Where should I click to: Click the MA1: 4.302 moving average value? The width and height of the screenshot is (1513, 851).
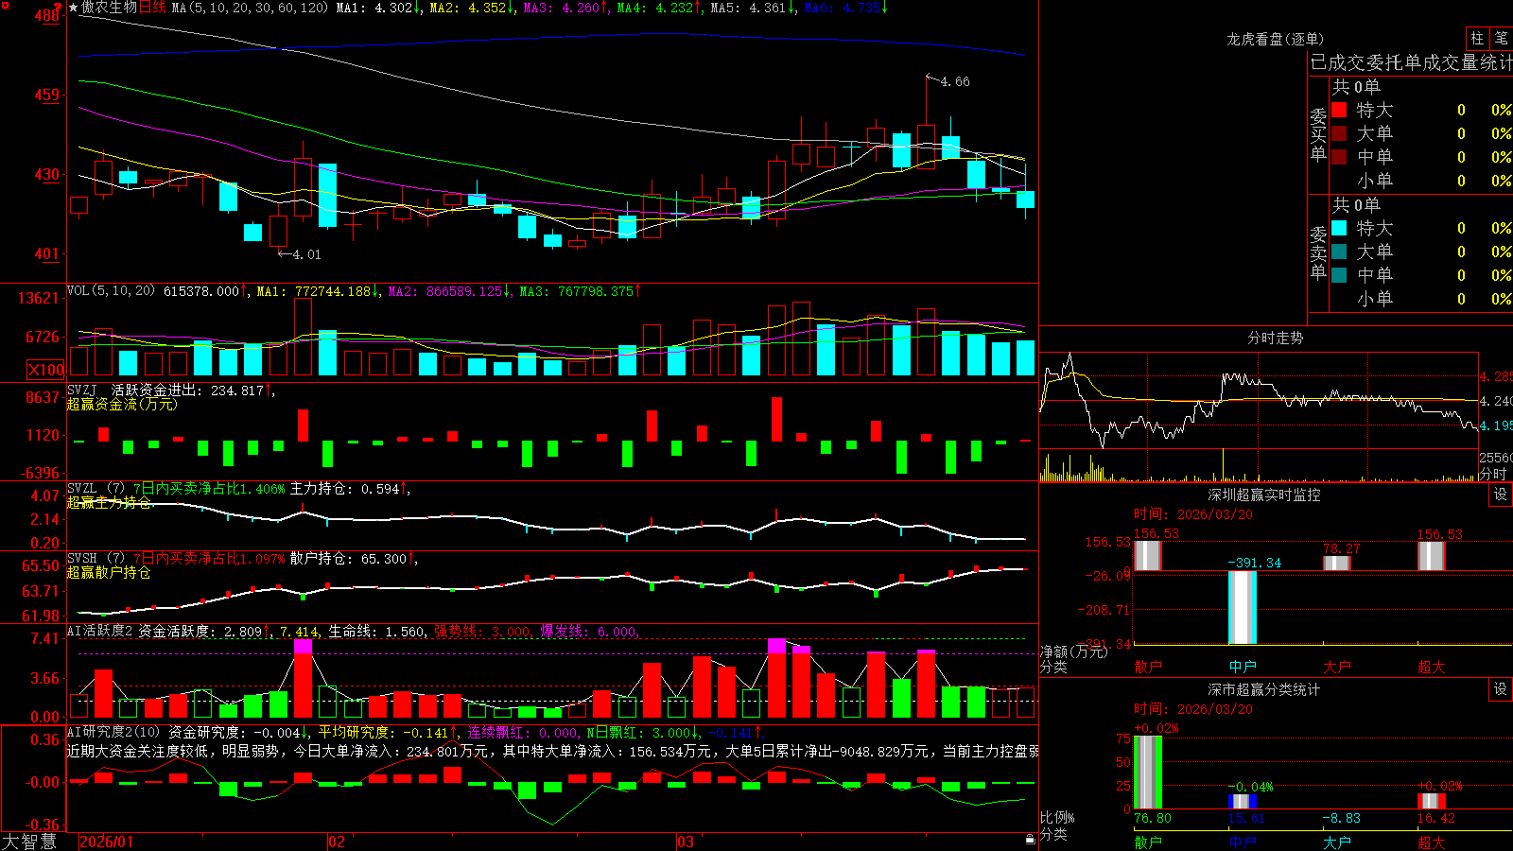pos(378,8)
